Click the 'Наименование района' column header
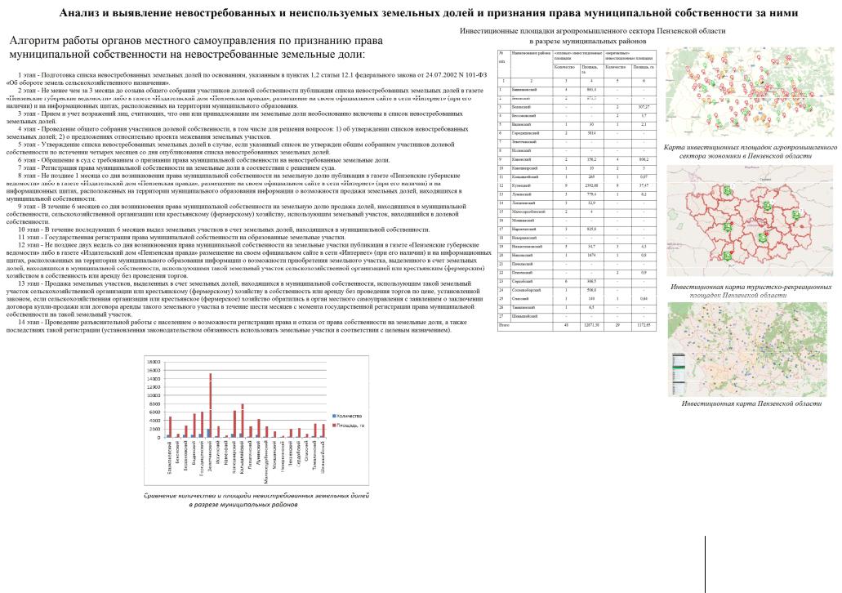Viewport: 842px width, 593px height. coord(531,54)
